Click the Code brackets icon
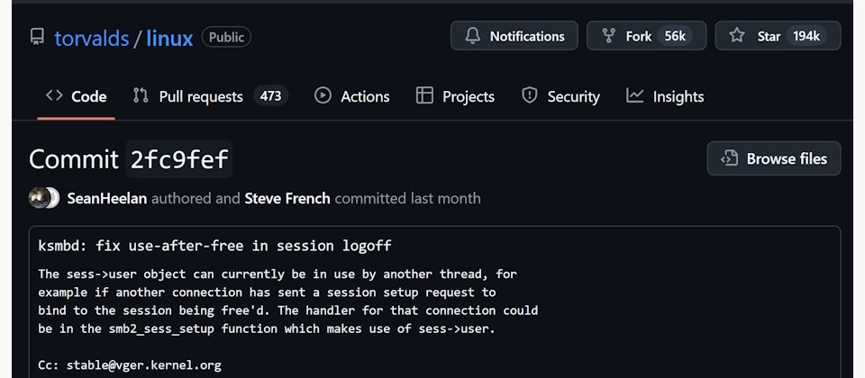The height and width of the screenshot is (378, 865). [x=54, y=95]
